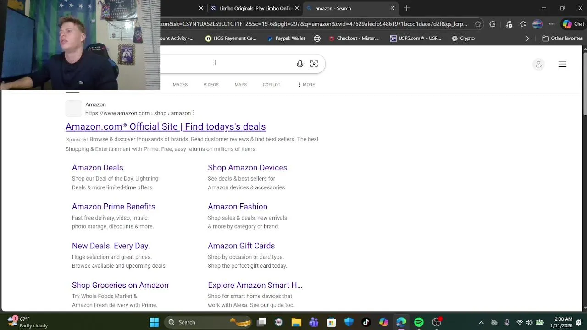The width and height of the screenshot is (587, 330).
Task: Open the volume speaker tray icon
Action: click(530, 323)
